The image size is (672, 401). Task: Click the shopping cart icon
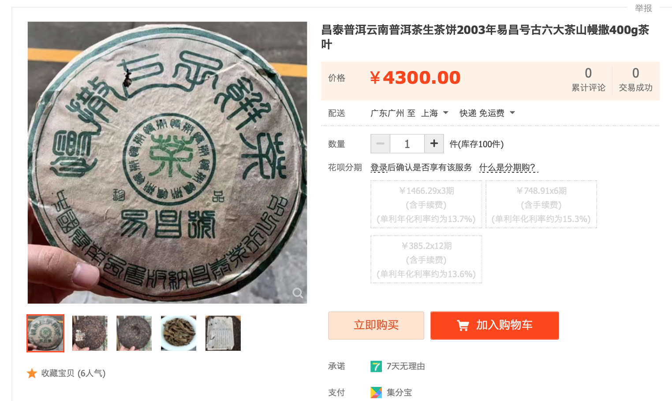463,326
